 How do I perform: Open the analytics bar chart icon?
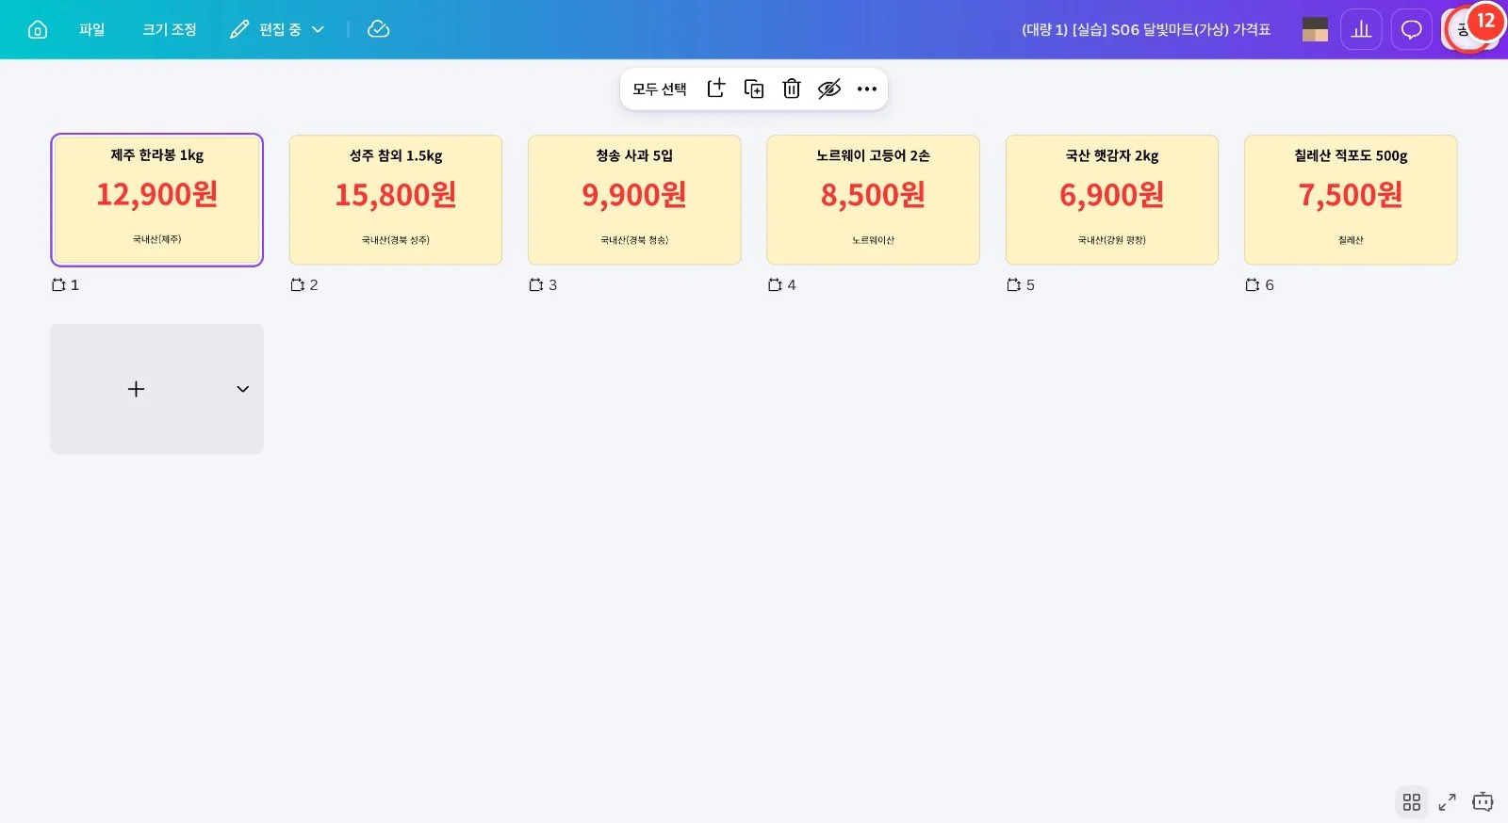[1361, 29]
